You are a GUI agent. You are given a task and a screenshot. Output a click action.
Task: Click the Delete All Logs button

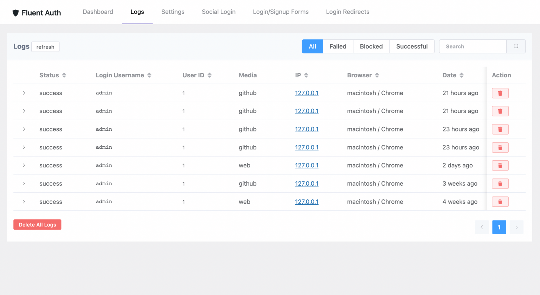coord(37,225)
